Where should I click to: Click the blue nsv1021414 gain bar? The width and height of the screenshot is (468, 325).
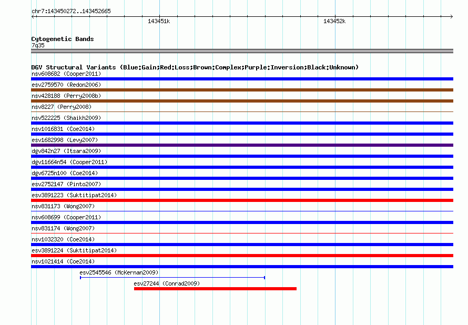(x=242, y=267)
